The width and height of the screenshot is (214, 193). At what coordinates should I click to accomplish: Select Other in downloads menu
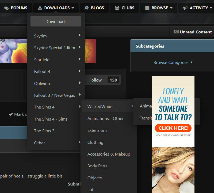click(x=40, y=143)
